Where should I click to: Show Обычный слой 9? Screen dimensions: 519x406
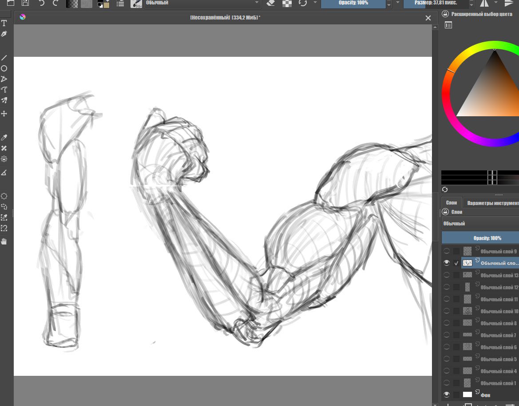(x=447, y=251)
